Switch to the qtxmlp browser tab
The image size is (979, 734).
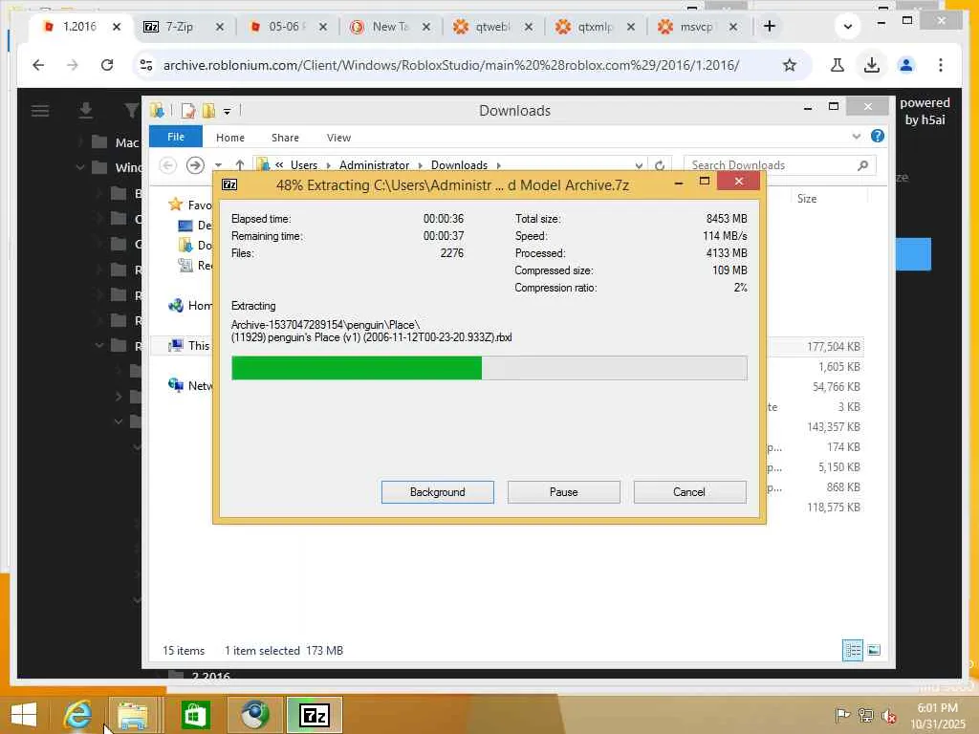[595, 26]
